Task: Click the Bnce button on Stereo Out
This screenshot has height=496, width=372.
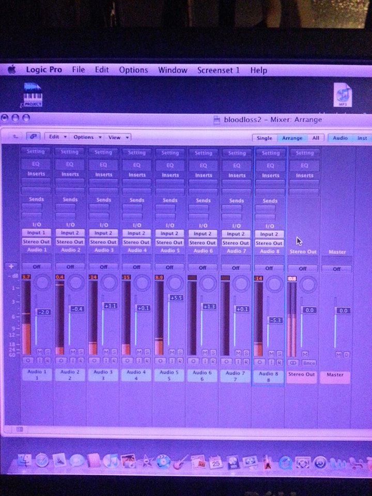Action: pyautogui.click(x=309, y=363)
